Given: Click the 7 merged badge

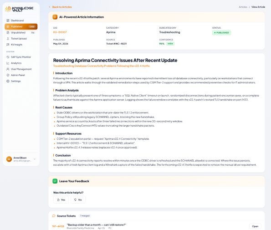Looking at the screenshot, I should tap(85, 216).
